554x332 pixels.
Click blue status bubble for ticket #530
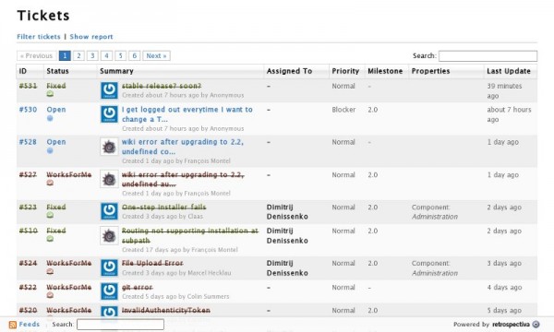point(50,118)
